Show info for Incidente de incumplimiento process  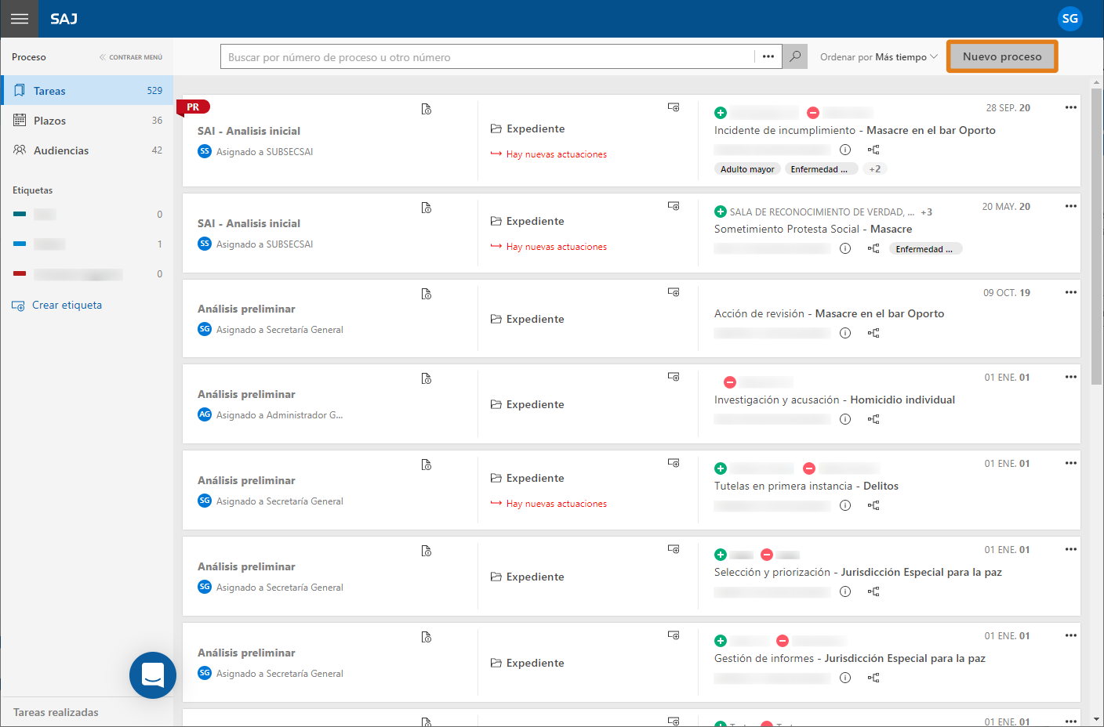tap(845, 150)
